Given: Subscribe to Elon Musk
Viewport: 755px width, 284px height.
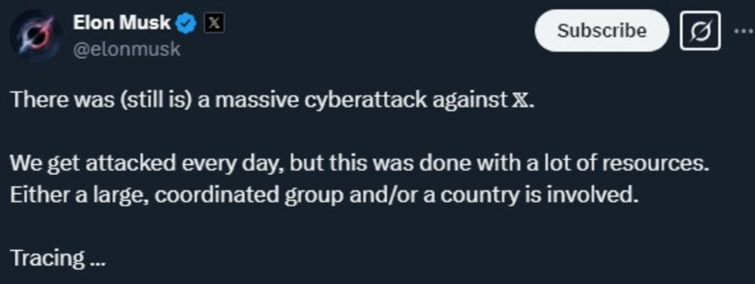Looking at the screenshot, I should click(x=602, y=31).
